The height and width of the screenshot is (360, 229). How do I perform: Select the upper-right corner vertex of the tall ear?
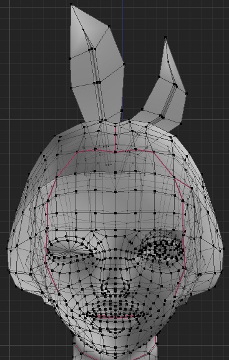[x=109, y=26]
